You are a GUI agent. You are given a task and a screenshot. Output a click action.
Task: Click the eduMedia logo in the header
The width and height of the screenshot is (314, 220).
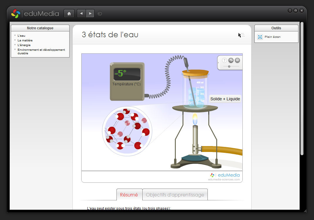click(x=35, y=13)
